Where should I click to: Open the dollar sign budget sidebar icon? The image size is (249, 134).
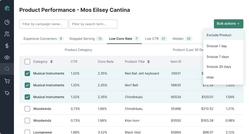[x=7, y=46]
